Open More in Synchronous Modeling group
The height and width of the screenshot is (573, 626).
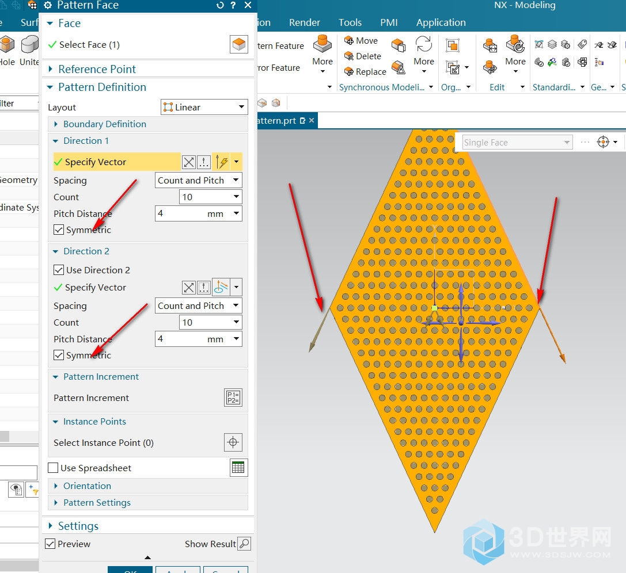424,55
